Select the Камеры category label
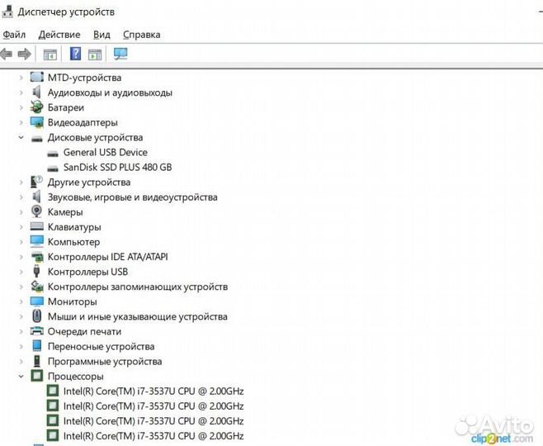The height and width of the screenshot is (446, 543). [x=65, y=212]
